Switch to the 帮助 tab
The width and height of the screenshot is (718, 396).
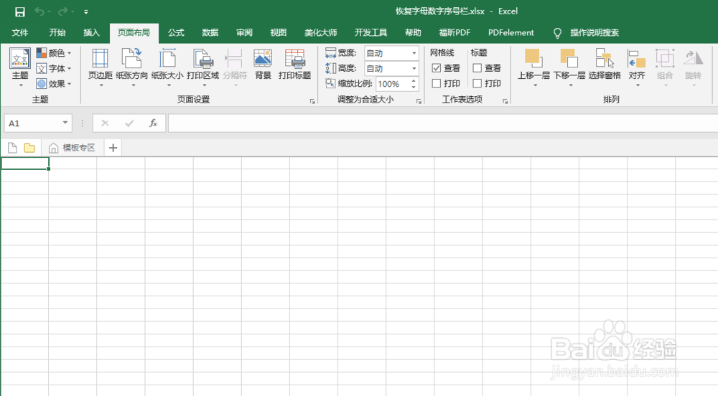(x=413, y=32)
